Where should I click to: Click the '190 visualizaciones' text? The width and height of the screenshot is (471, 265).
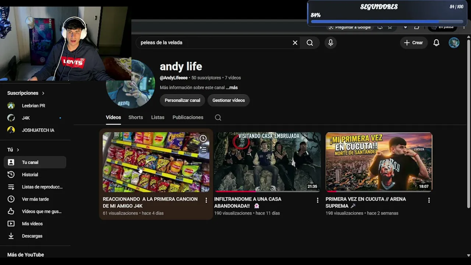[233, 213]
